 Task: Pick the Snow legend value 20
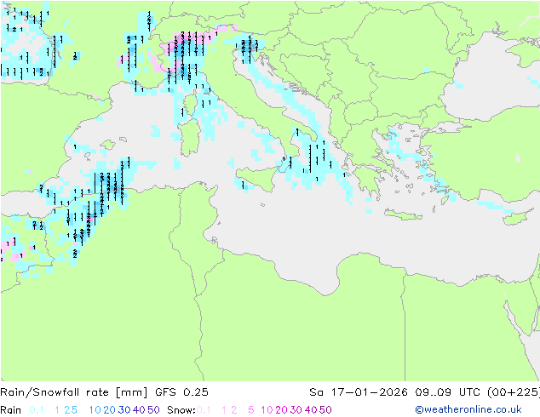[x=281, y=410]
